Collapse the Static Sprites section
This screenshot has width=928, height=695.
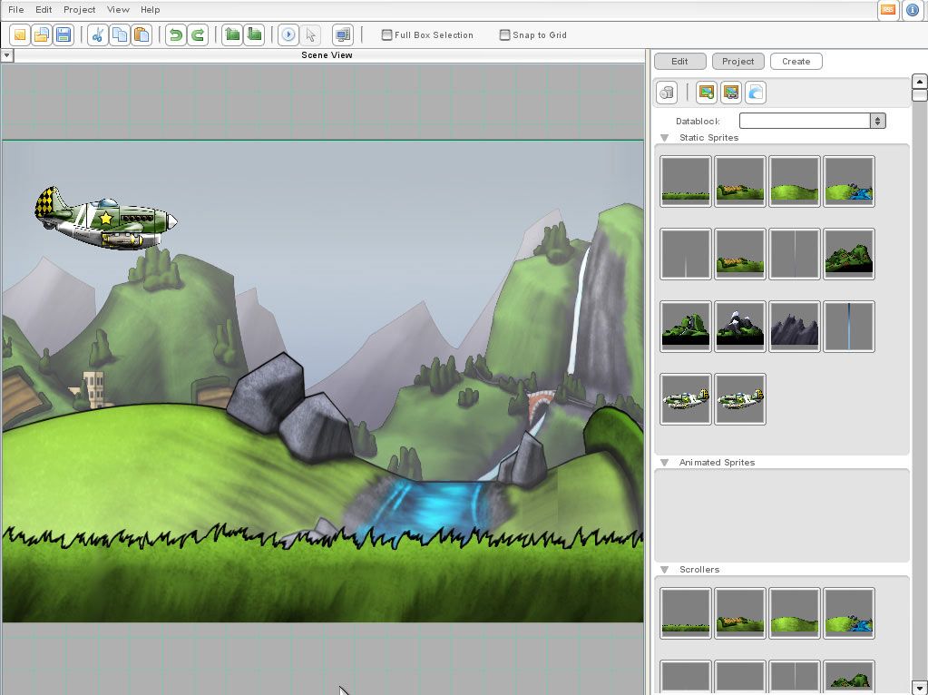664,138
